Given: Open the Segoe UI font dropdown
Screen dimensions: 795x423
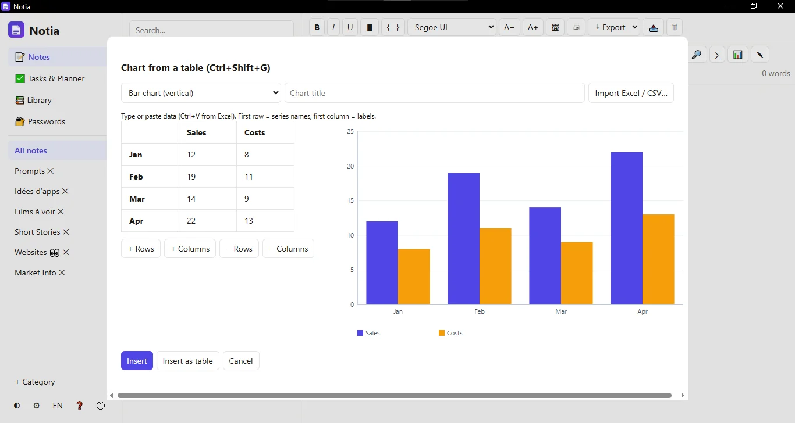Looking at the screenshot, I should point(452,27).
